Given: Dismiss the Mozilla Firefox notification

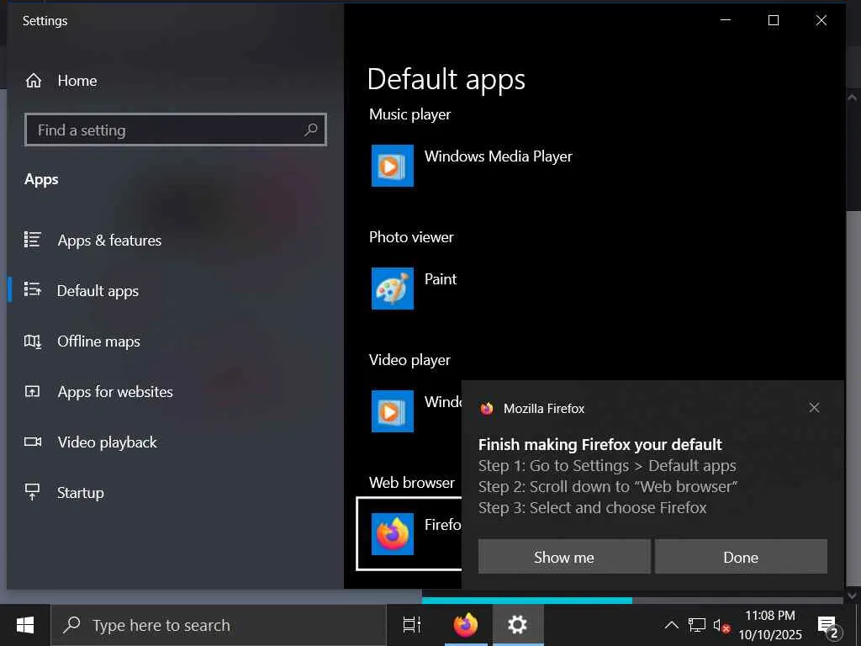Looking at the screenshot, I should click(x=814, y=408).
